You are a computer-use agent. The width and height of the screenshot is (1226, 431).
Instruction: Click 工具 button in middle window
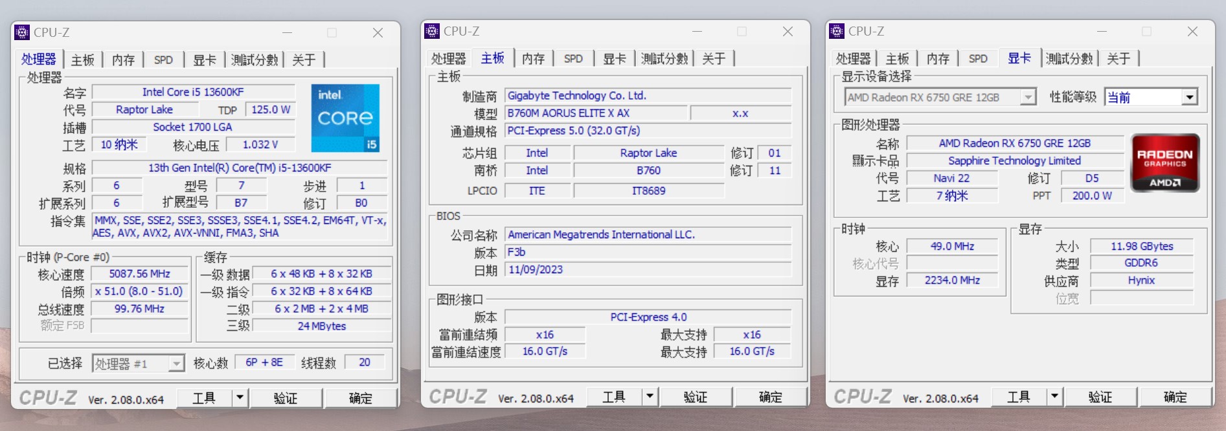tap(614, 396)
